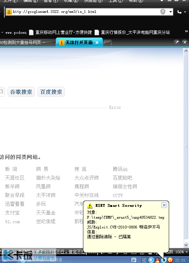Expand hidden tray icons arrow
189x263 pixels.
pos(144,260)
